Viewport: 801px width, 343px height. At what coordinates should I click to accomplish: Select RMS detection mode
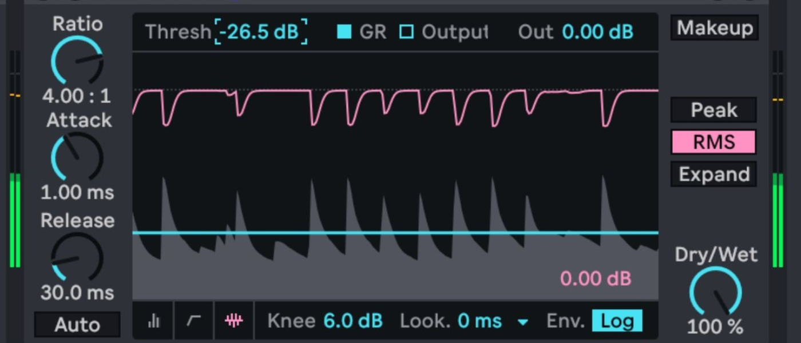coord(713,142)
